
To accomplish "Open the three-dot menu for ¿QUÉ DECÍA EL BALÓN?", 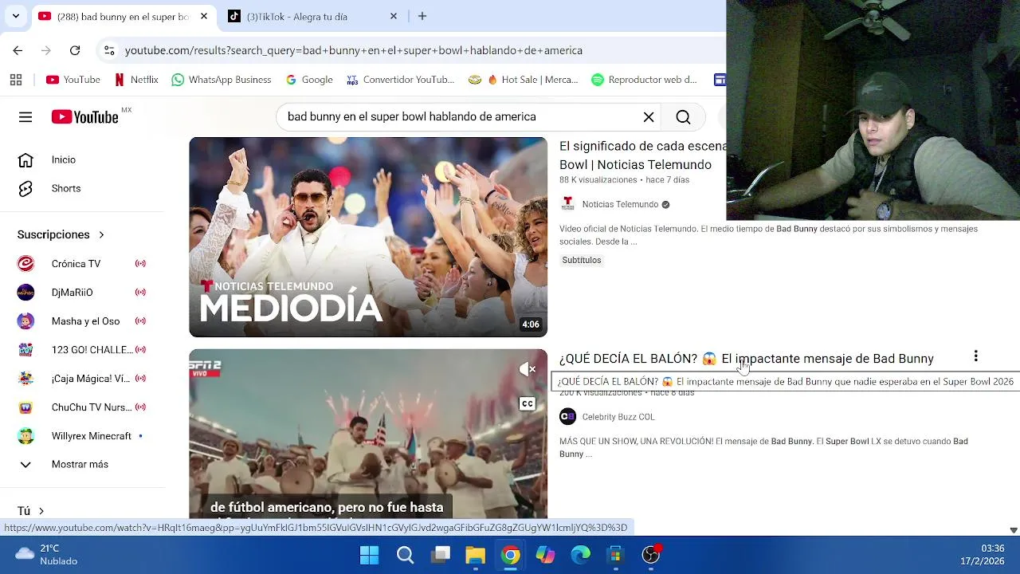I will pyautogui.click(x=976, y=356).
